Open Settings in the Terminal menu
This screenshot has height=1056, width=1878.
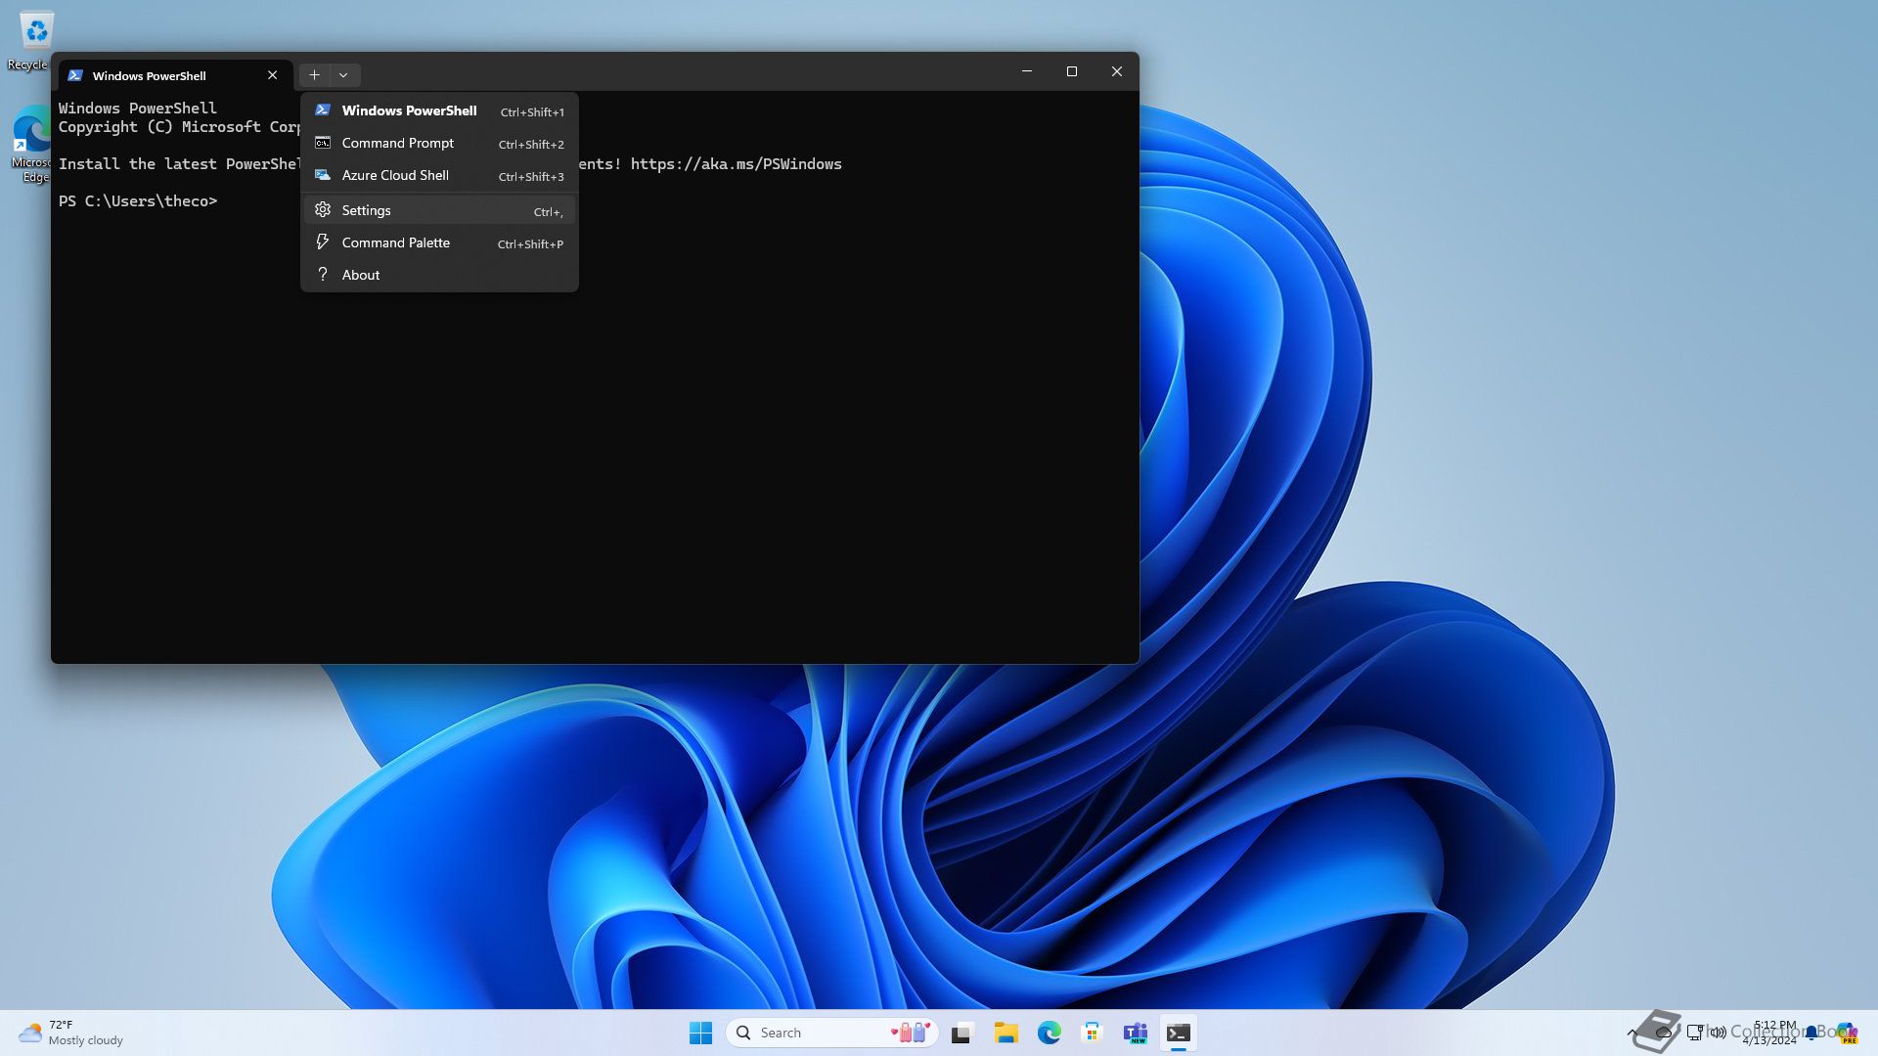(x=439, y=210)
